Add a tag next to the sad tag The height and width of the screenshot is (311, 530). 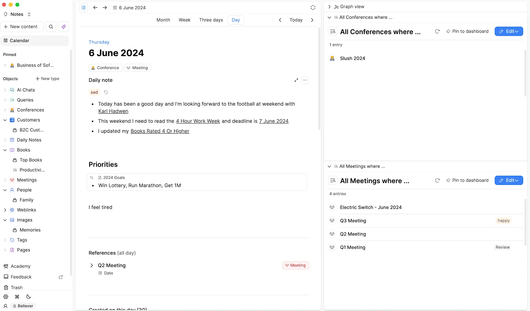(106, 92)
